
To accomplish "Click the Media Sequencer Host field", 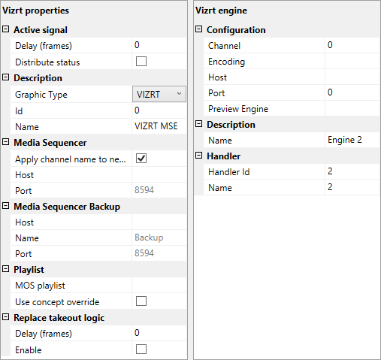I will [159, 174].
